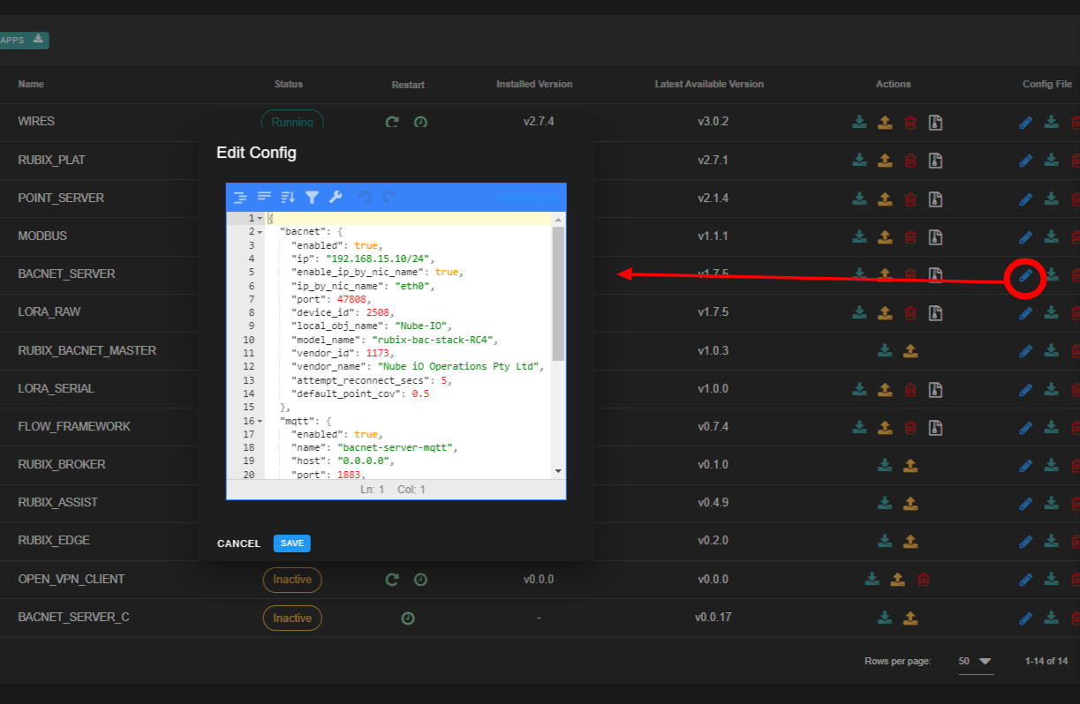Image resolution: width=1080 pixels, height=704 pixels.
Task: Click the Latest Available Version column header
Action: coord(709,85)
